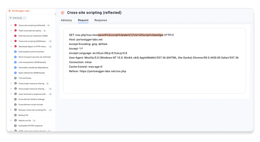
Task: Select the Request tab
Action: click(x=83, y=20)
